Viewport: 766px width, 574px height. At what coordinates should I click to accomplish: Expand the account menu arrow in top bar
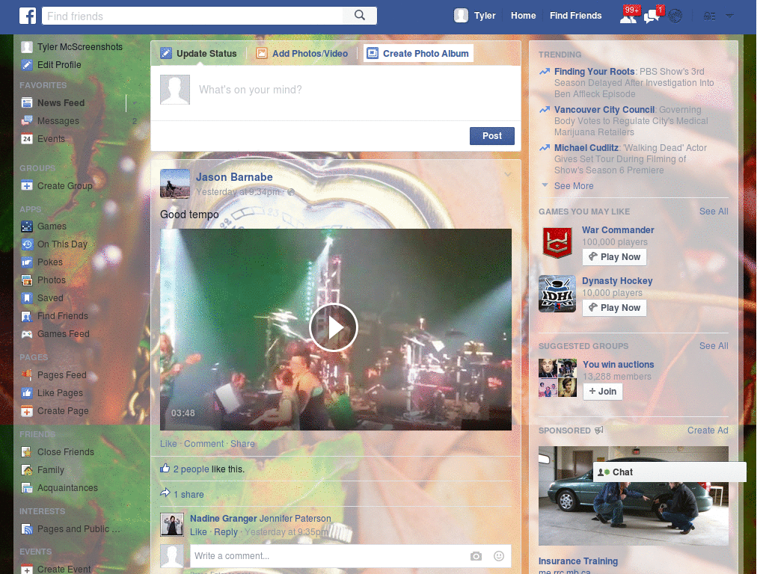pos(729,16)
